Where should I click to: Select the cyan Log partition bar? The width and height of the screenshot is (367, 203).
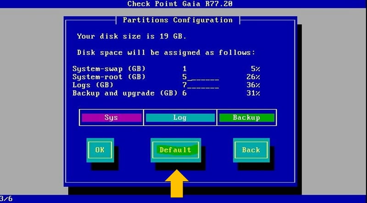[x=180, y=118]
